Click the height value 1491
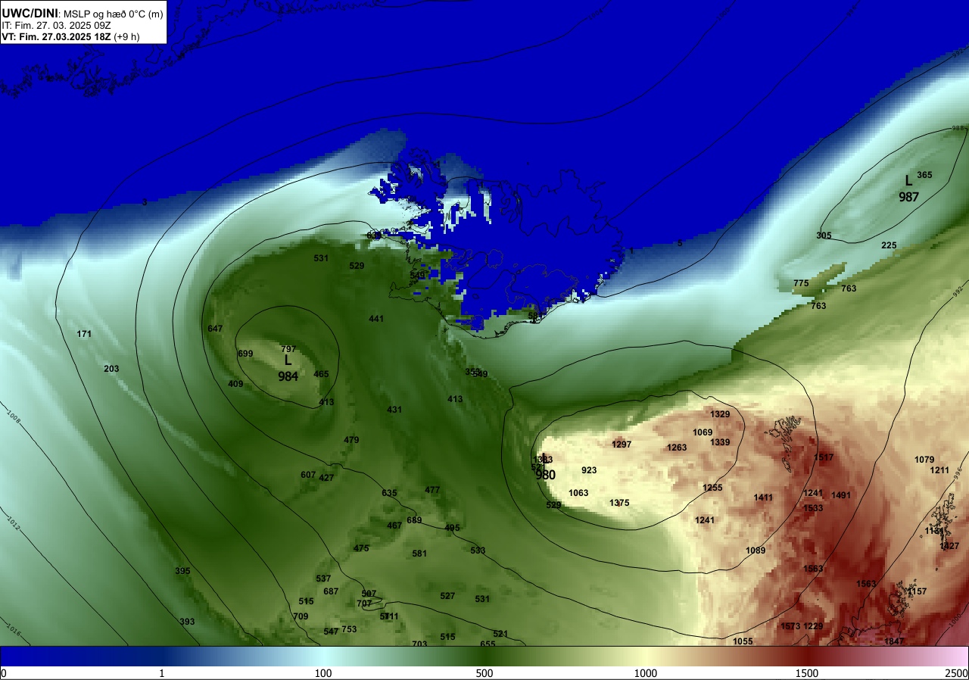 [x=841, y=495]
